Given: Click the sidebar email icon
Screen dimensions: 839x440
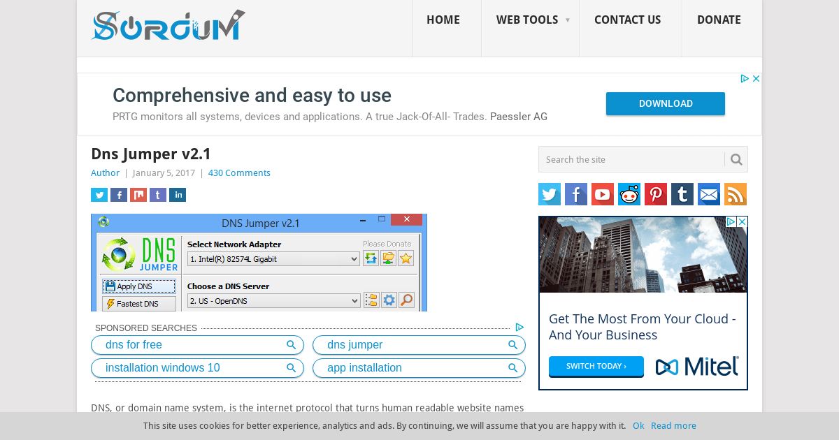Looking at the screenshot, I should tap(709, 194).
